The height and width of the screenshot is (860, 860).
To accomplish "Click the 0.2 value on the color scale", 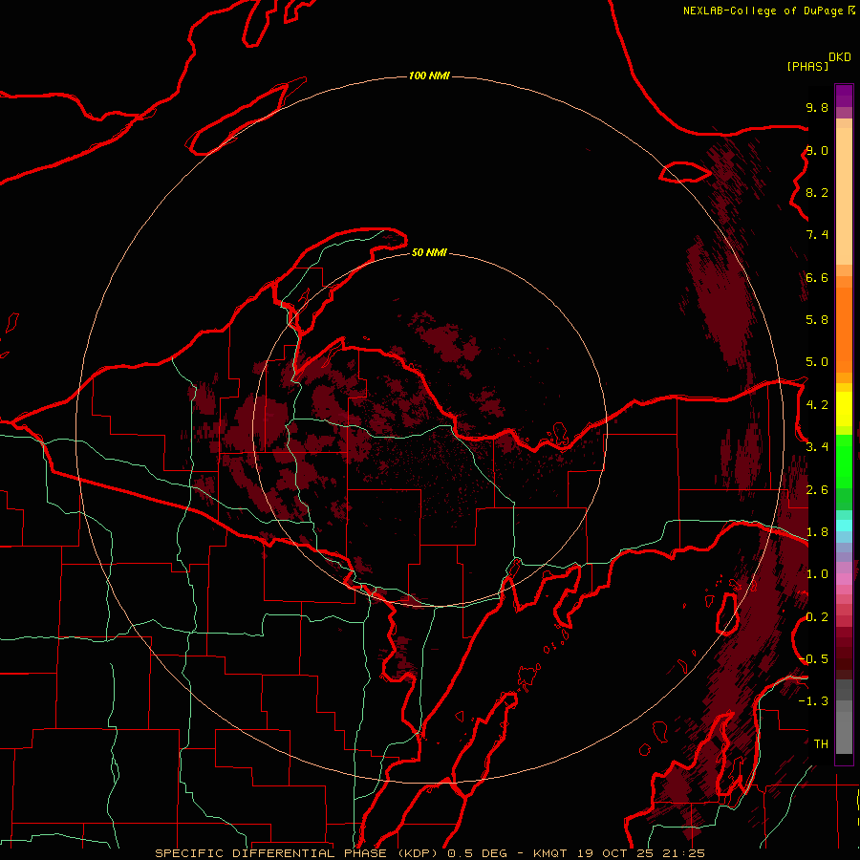I will pos(817,617).
